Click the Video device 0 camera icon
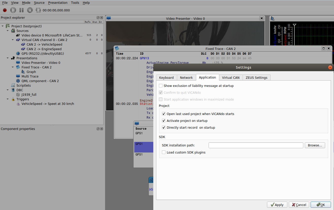334x210 pixels. coord(18,35)
